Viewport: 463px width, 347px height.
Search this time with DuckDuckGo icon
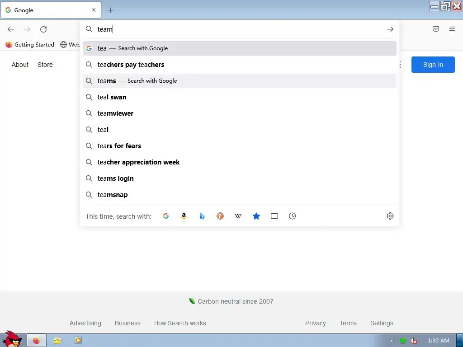tap(220, 216)
